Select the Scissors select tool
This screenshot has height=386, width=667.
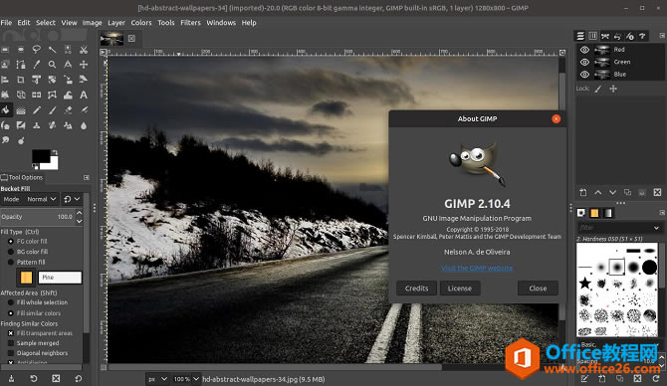(84, 50)
